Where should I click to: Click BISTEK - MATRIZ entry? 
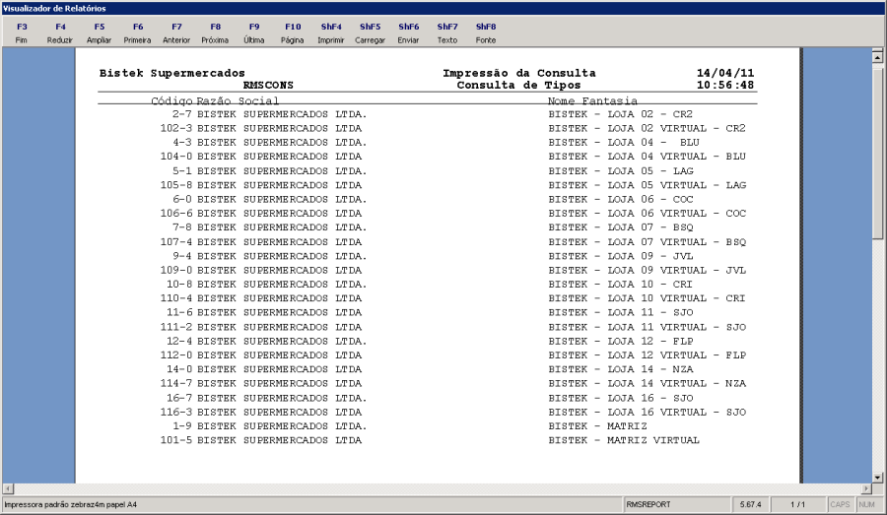[597, 426]
